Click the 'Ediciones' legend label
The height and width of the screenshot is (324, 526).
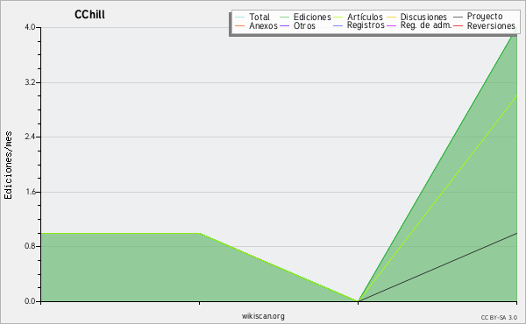pyautogui.click(x=312, y=17)
